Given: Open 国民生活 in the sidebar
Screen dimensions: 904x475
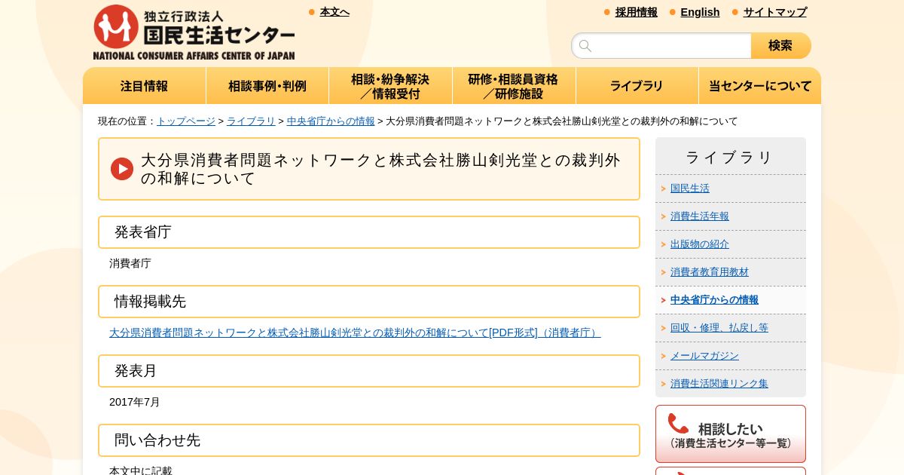Looking at the screenshot, I should coord(690,188).
